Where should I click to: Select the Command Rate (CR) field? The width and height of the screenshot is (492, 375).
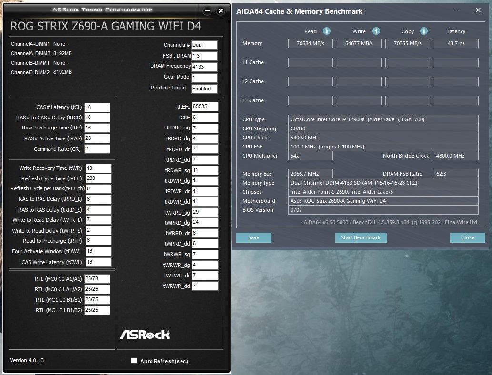click(x=97, y=149)
